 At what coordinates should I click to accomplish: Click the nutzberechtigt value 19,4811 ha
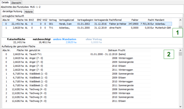(x=45, y=42)
